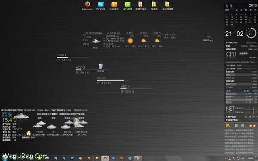
Task: Click the orange Firefox icon in the taskbar
Action: [x=122, y=158]
